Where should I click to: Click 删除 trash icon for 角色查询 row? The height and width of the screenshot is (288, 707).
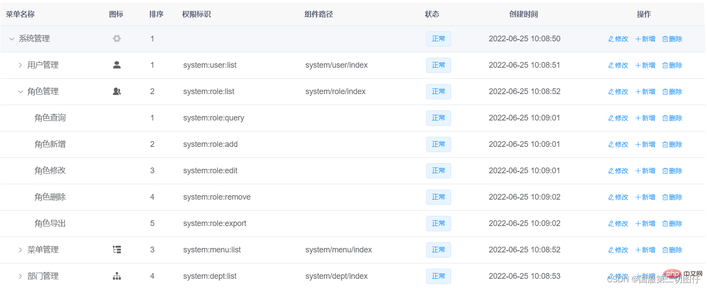[665, 118]
